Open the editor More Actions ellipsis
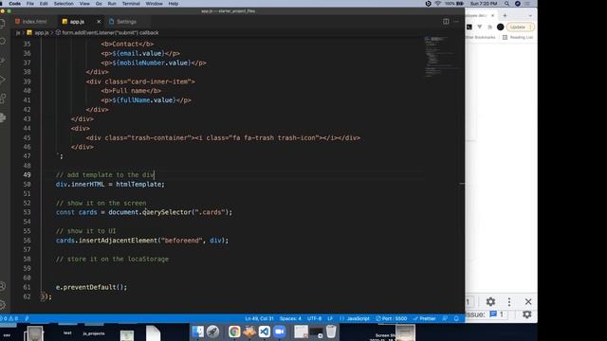Screen dimensions: 607x341 [x=456, y=22]
